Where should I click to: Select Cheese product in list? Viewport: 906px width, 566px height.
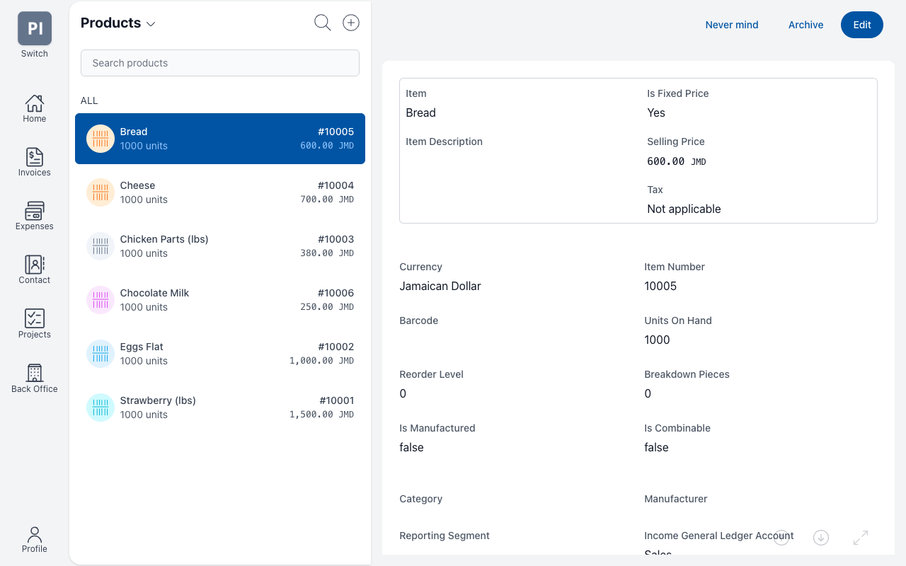(x=220, y=192)
